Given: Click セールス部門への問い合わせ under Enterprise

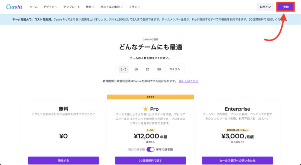Looking at the screenshot, I should coord(237,160).
